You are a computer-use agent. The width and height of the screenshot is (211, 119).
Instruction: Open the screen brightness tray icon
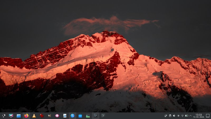tap(178, 116)
